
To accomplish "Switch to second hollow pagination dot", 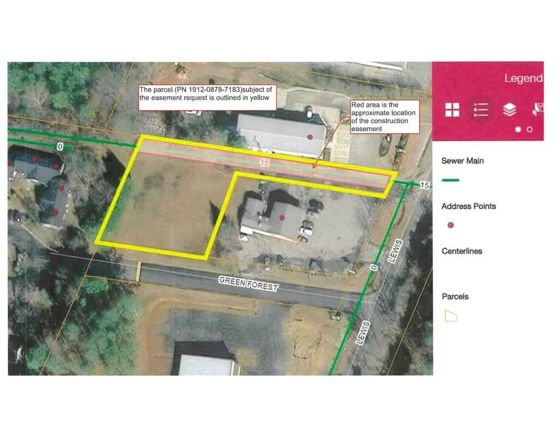I will point(529,129).
